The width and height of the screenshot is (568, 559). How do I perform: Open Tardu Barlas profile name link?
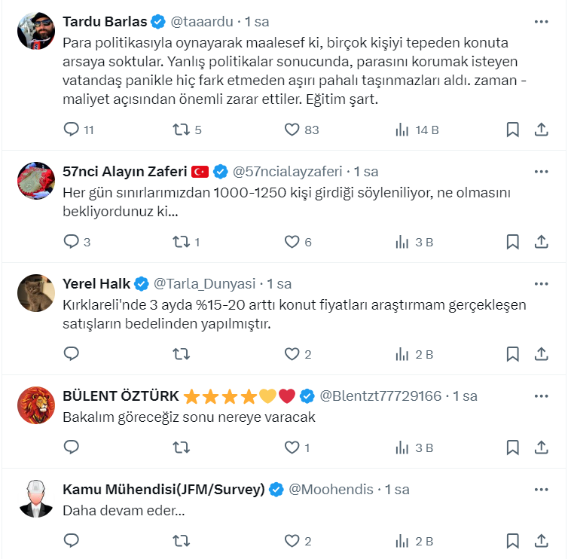click(x=104, y=22)
